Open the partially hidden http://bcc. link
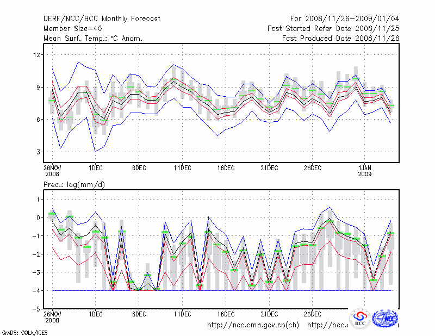The height and width of the screenshot is (336, 435). pos(327,325)
